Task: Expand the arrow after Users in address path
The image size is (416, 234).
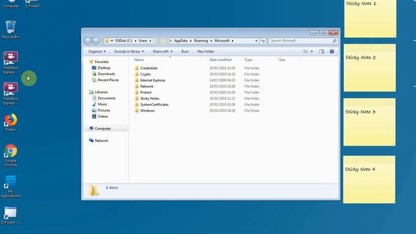Action: tap(150, 41)
